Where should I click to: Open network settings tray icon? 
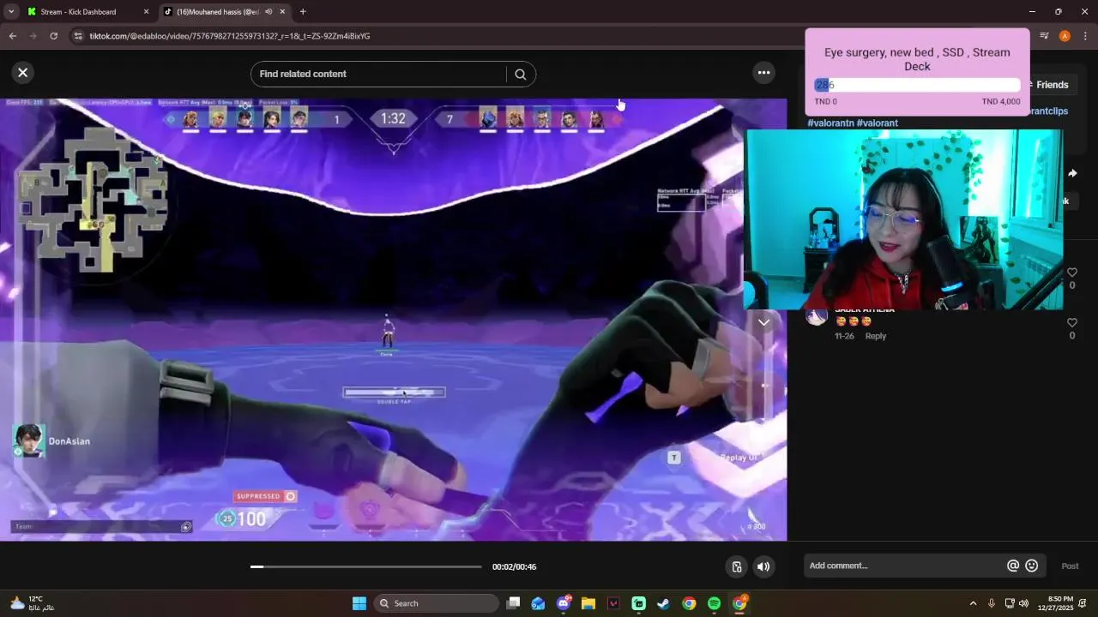1010,603
